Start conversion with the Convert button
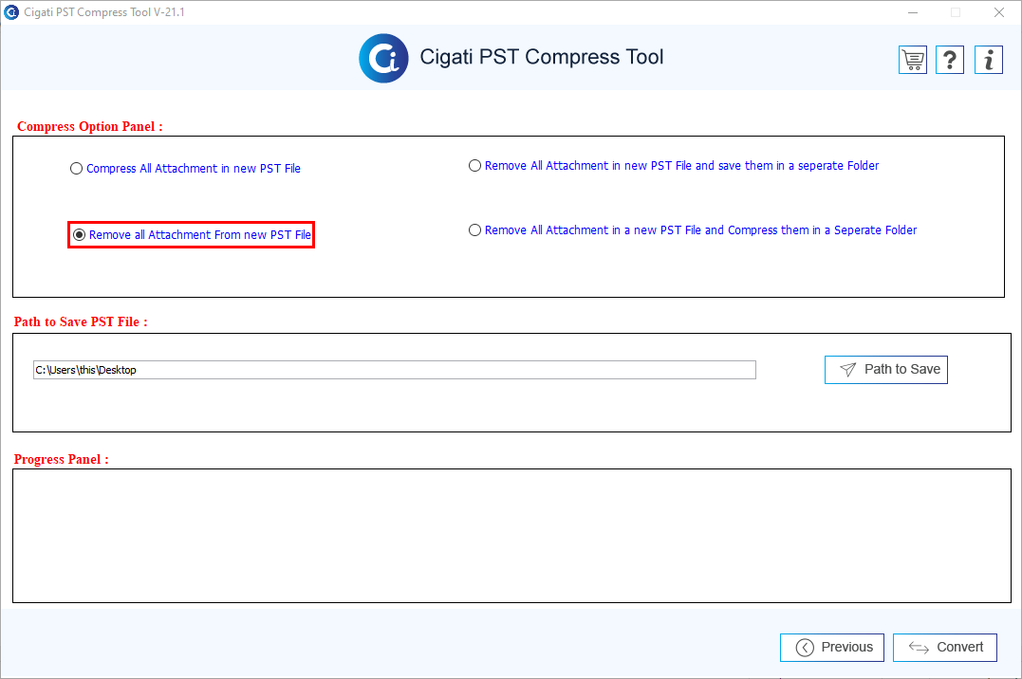1022x679 pixels. pyautogui.click(x=944, y=647)
